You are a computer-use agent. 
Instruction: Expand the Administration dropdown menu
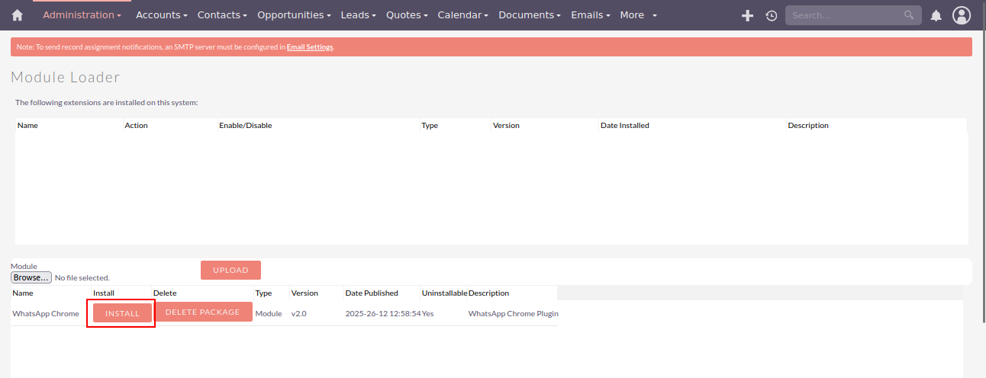(82, 15)
